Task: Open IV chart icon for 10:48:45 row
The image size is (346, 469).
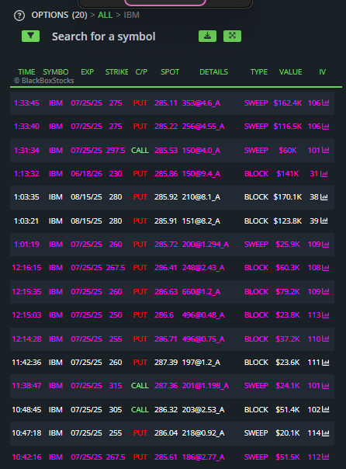Action: (x=326, y=409)
